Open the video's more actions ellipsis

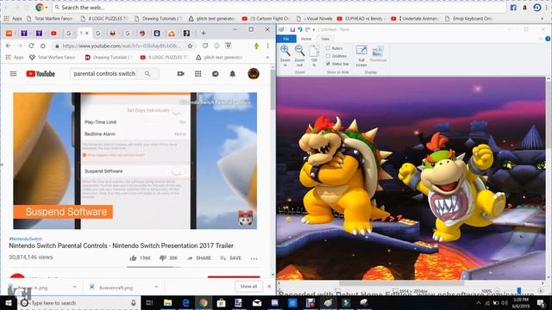click(x=254, y=258)
